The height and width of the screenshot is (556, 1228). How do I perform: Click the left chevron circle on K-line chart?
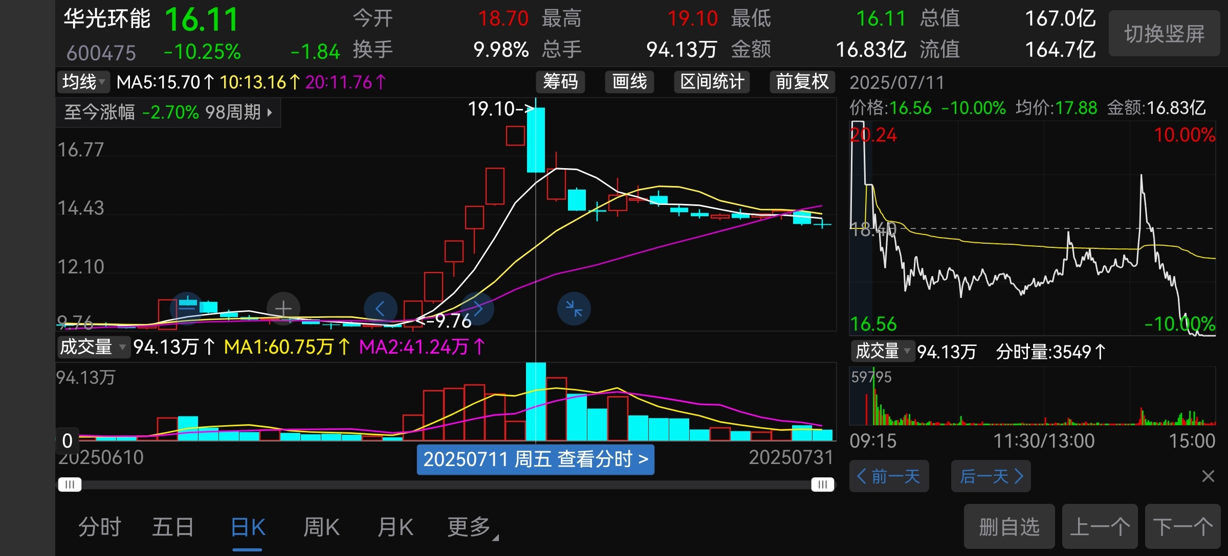[x=380, y=308]
